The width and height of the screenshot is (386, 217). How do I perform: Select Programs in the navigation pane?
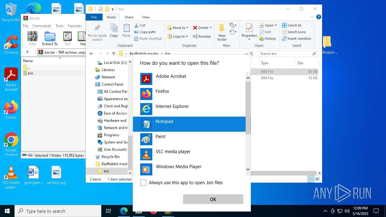[112, 135]
